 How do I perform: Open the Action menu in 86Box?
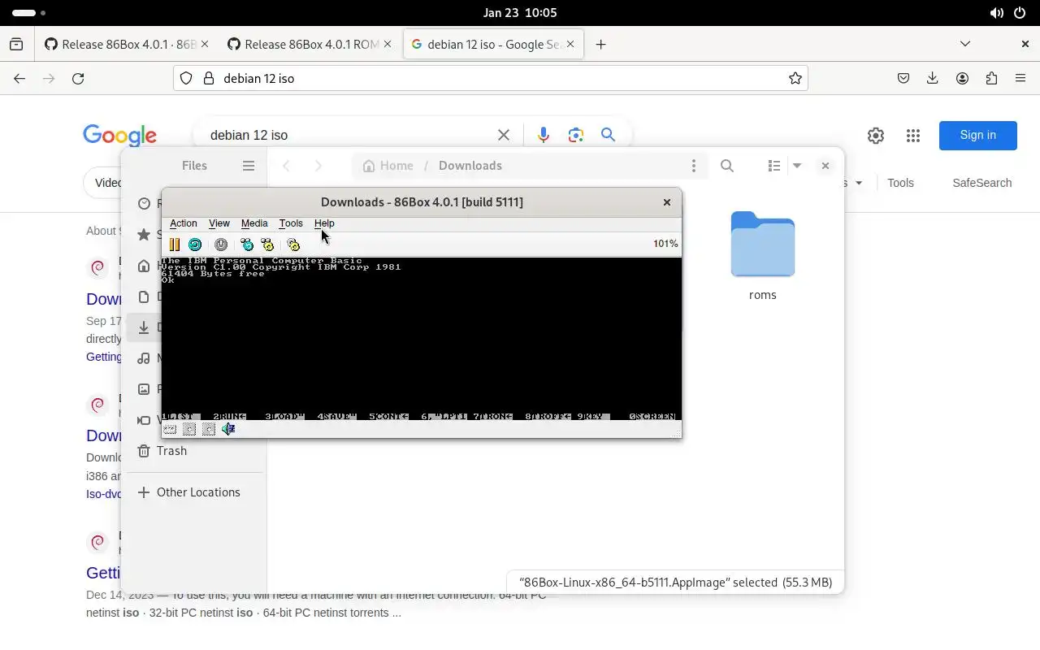(x=184, y=223)
